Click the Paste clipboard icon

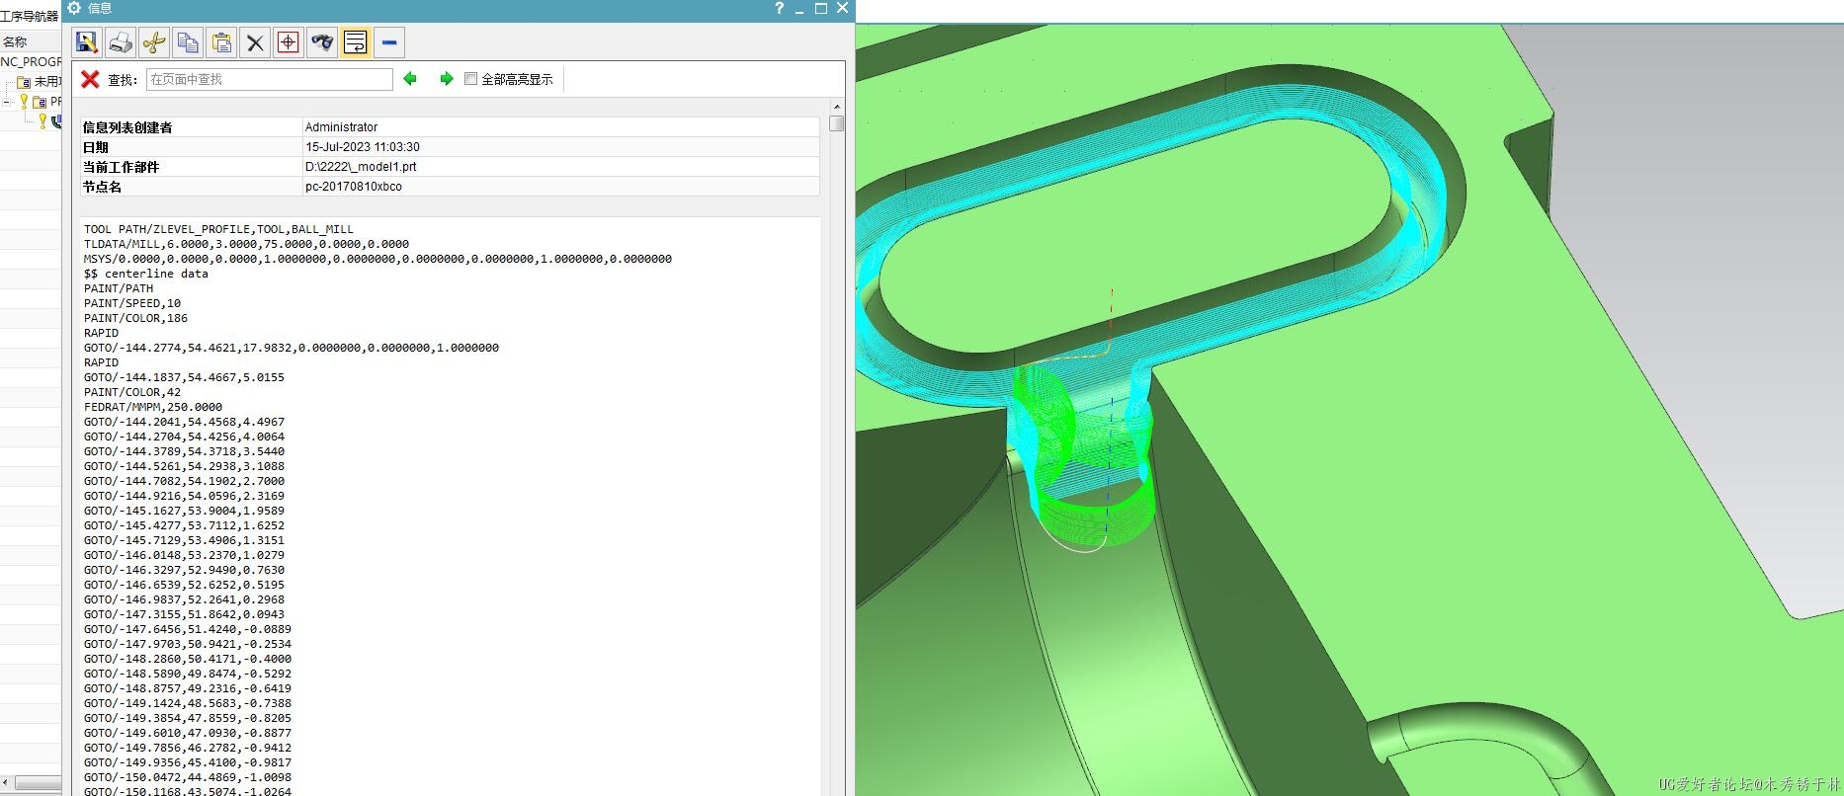click(221, 42)
